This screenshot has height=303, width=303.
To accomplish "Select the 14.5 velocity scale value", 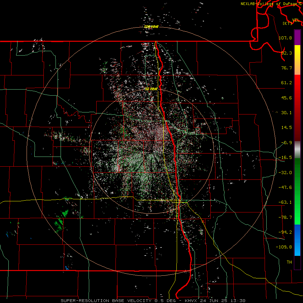I will click(287, 128).
